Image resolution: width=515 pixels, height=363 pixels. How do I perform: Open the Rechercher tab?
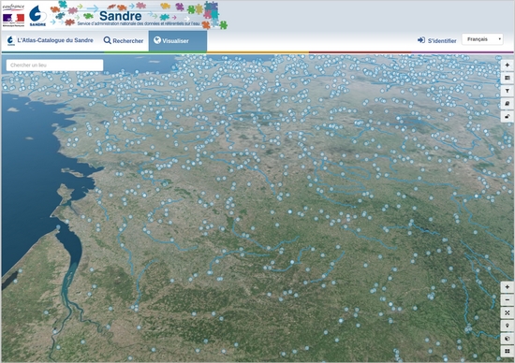[124, 41]
